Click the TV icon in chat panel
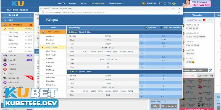 [x=211, y=20]
